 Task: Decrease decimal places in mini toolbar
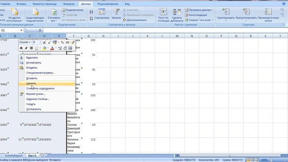point(65,48)
